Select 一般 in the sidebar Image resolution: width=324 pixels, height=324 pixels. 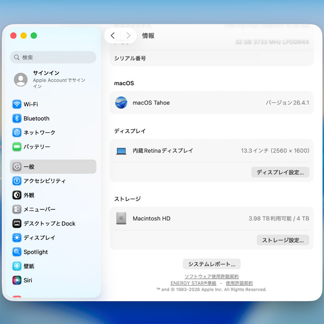coord(53,167)
